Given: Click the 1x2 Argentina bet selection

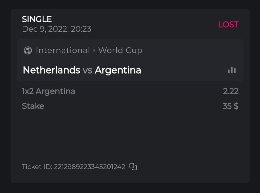Looking at the screenshot, I should point(49,91).
